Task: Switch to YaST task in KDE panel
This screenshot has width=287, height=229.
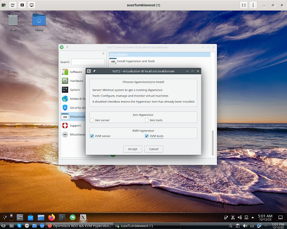Action: click(x=73, y=217)
